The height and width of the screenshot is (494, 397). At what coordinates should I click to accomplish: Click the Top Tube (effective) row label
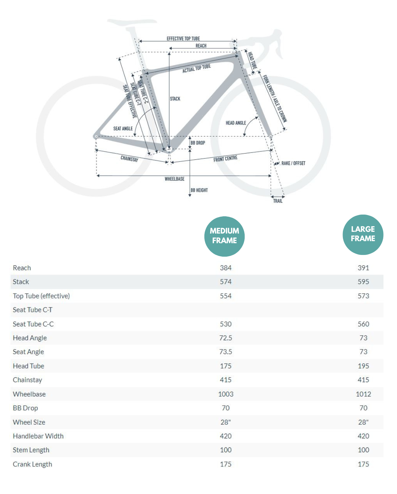[41, 296]
